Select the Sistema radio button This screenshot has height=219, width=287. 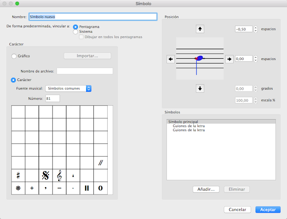(75, 32)
